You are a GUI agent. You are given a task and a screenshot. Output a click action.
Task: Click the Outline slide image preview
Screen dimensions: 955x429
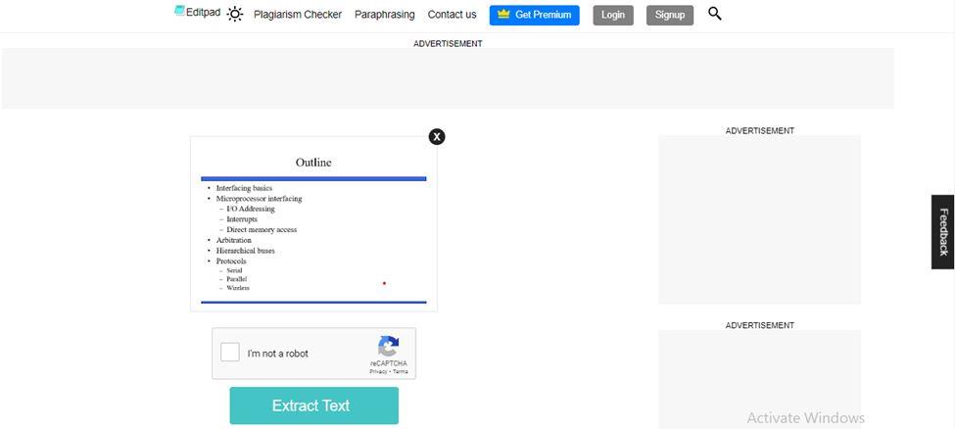(313, 223)
